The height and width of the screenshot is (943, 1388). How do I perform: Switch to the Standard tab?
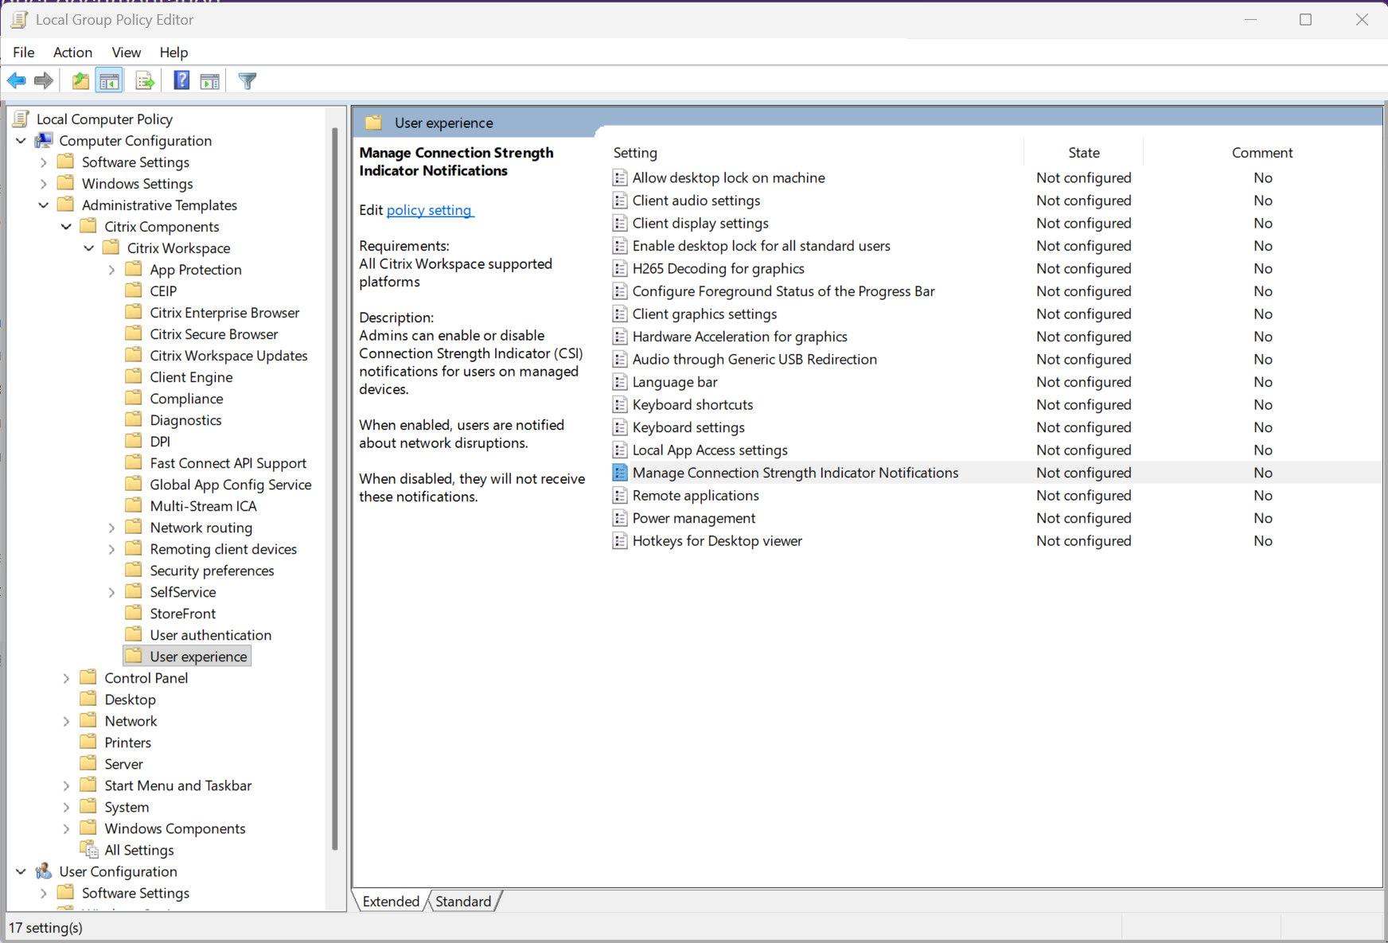click(x=463, y=901)
